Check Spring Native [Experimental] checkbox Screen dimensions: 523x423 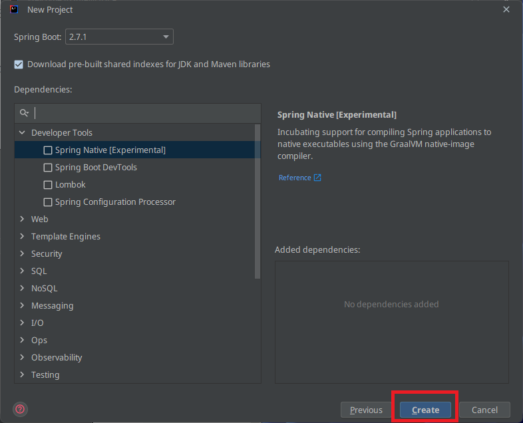(48, 150)
